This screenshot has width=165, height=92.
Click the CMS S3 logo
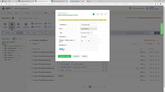pos(7,8)
